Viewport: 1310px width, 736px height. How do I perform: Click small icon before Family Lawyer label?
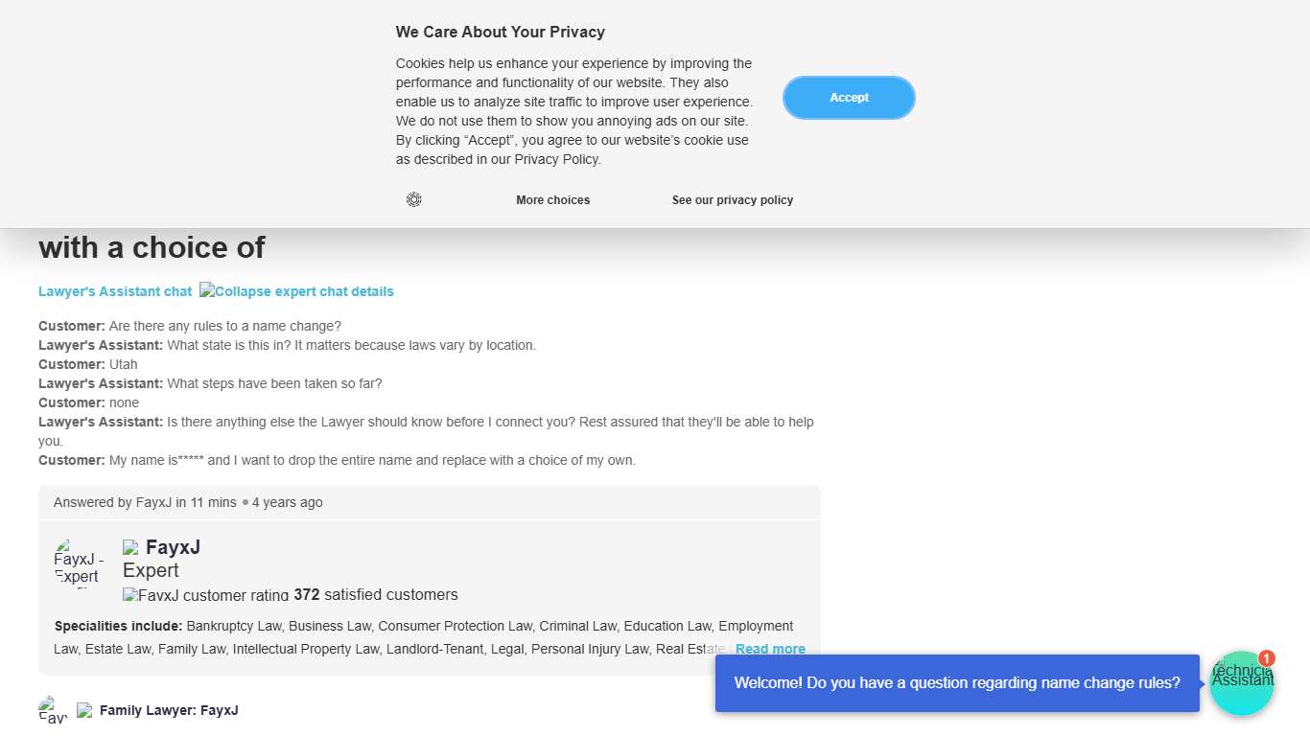point(84,710)
